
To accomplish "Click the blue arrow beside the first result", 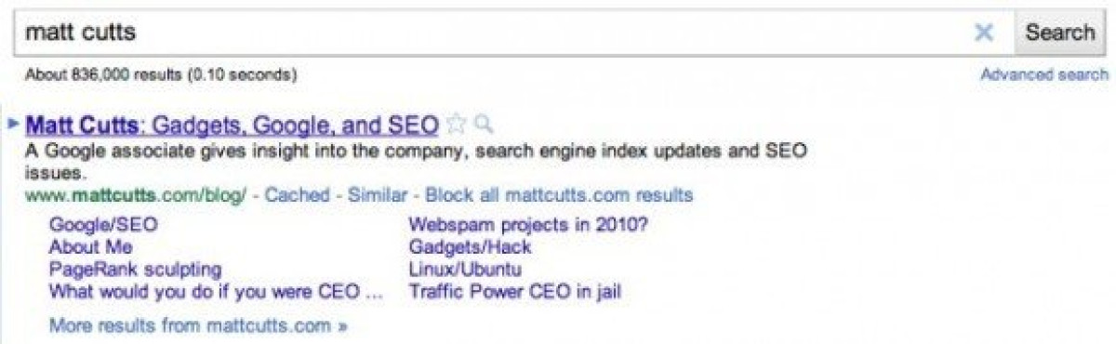I will click(13, 123).
